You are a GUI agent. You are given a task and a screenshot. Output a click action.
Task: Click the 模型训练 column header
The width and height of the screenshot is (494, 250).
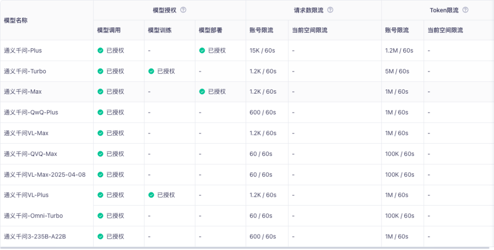tap(160, 30)
